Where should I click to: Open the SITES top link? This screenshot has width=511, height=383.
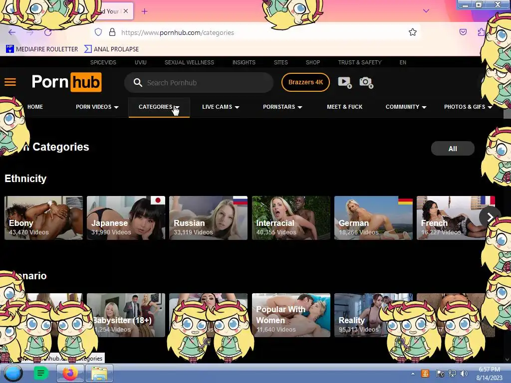point(281,62)
